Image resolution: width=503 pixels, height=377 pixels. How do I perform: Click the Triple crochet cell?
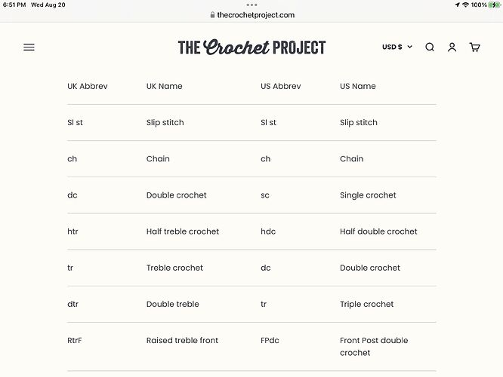coord(367,305)
